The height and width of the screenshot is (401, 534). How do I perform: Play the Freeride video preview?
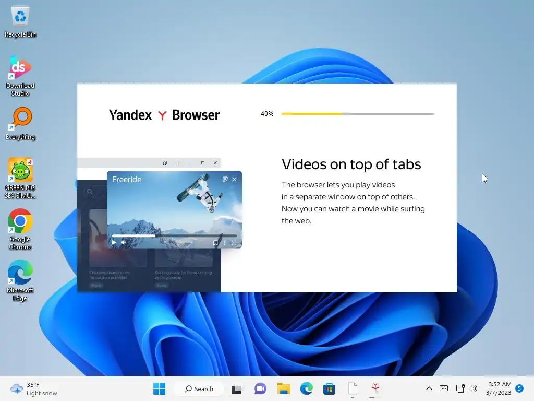pyautogui.click(x=114, y=242)
